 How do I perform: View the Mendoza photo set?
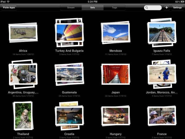[x=116, y=32]
